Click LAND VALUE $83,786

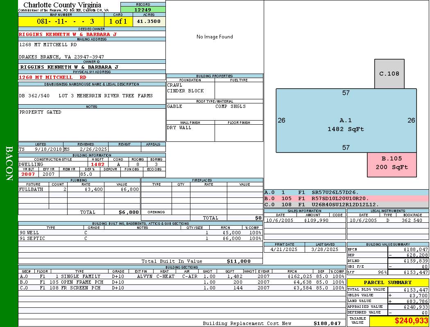417,301
